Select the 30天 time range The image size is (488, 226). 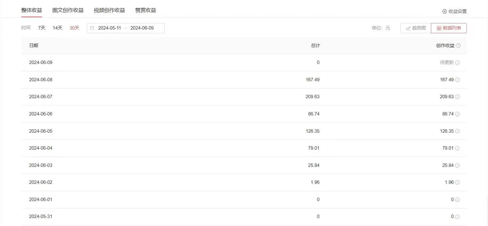(x=74, y=28)
